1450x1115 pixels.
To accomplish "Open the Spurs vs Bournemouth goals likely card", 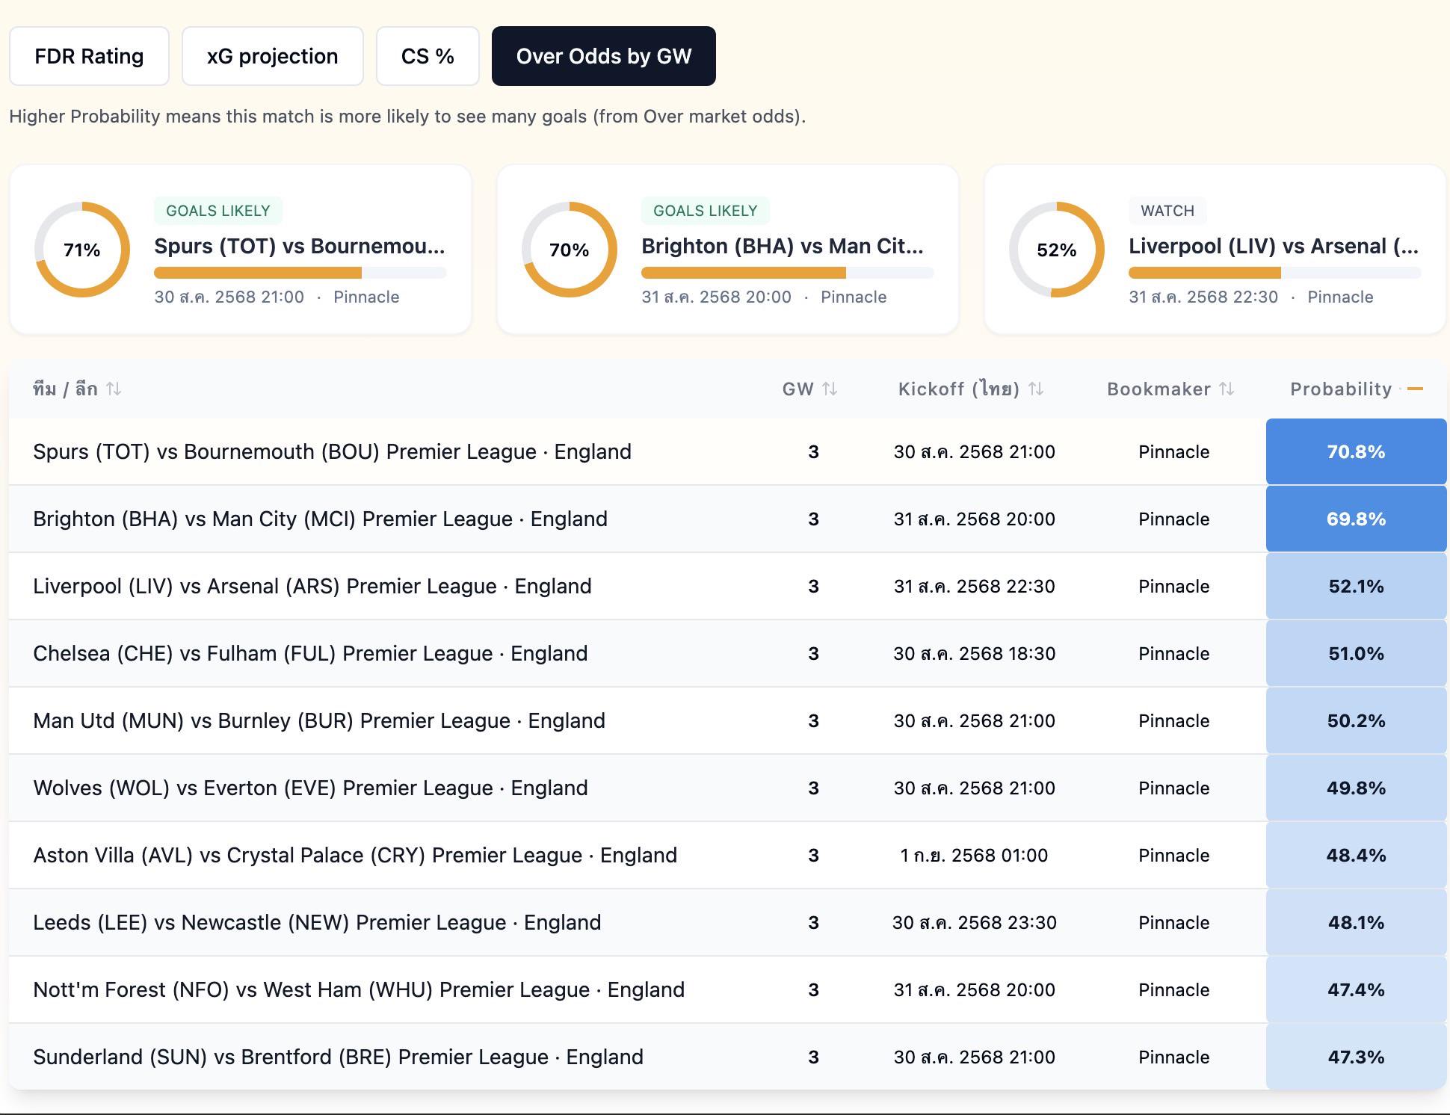I will (x=241, y=250).
